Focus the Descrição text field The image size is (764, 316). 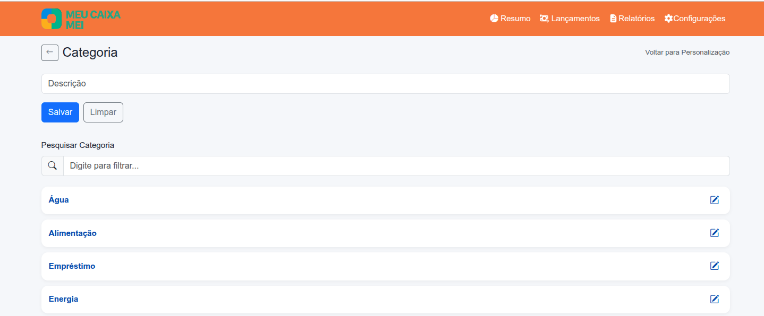[385, 84]
